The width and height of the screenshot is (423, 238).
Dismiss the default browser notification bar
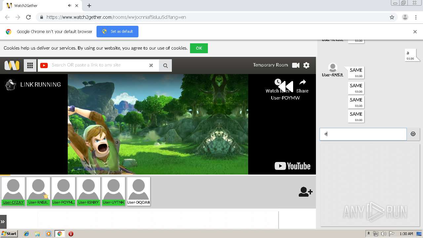[x=415, y=32]
